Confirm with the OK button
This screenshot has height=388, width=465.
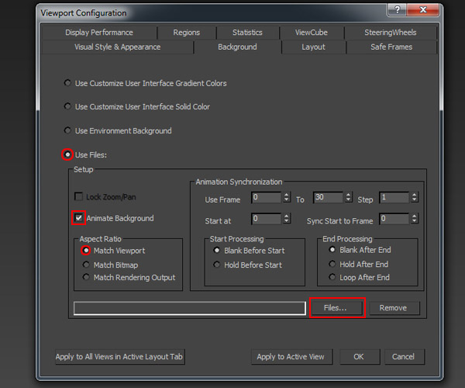click(x=360, y=357)
